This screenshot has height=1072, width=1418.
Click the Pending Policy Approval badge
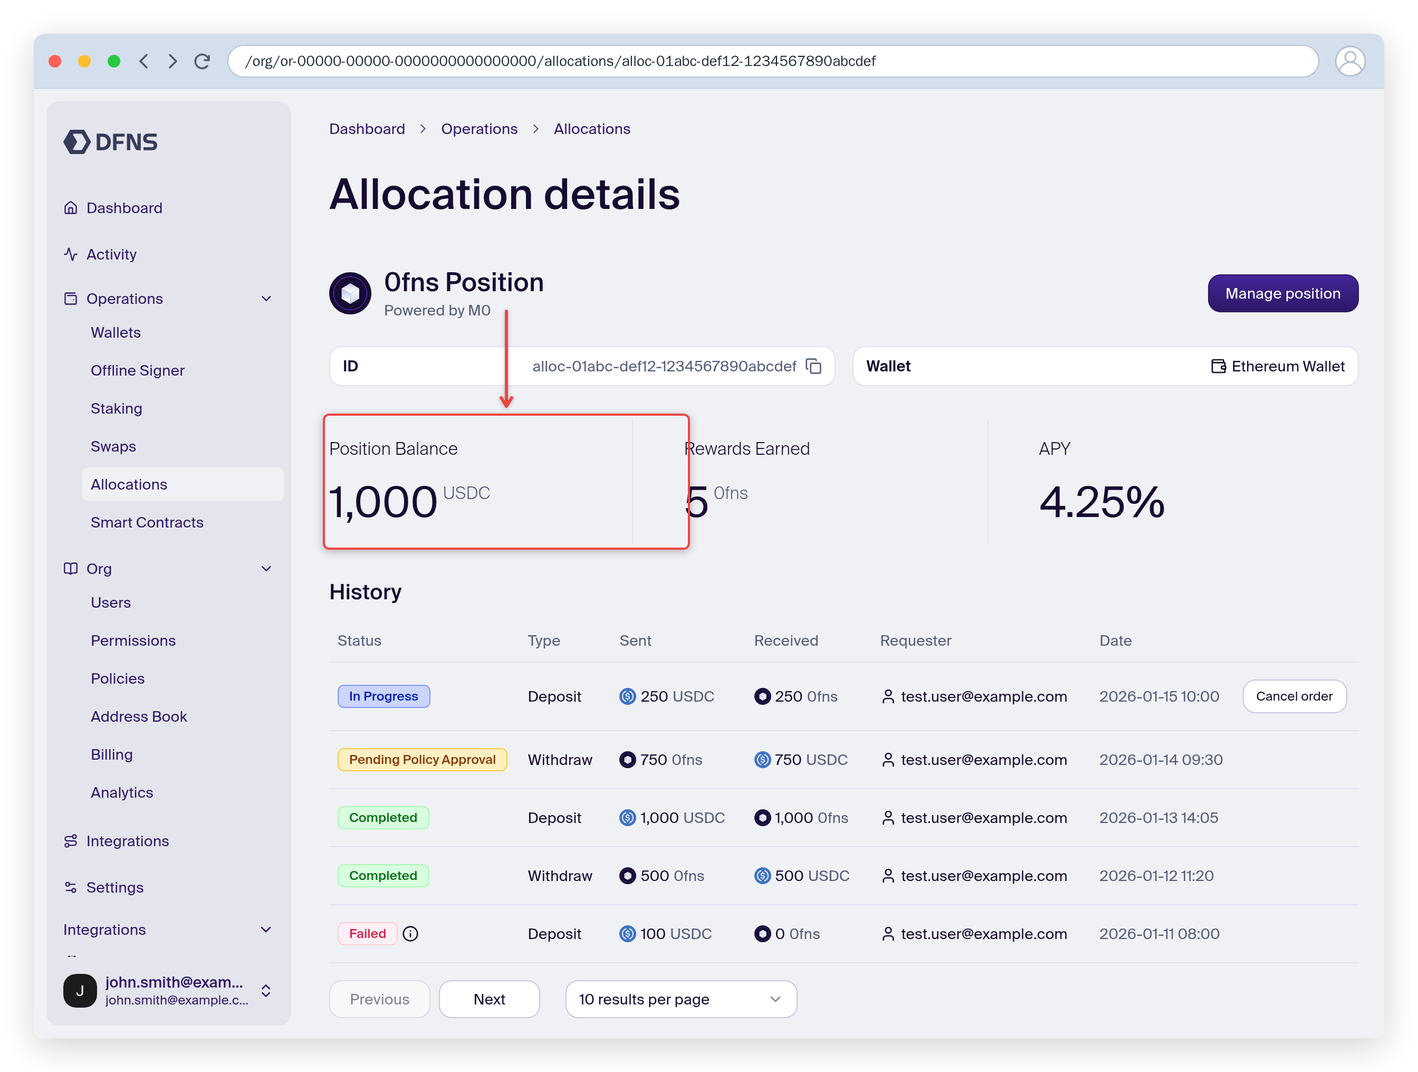[422, 760]
